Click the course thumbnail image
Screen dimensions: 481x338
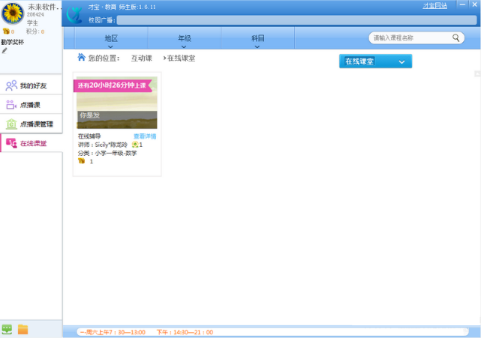tap(117, 103)
